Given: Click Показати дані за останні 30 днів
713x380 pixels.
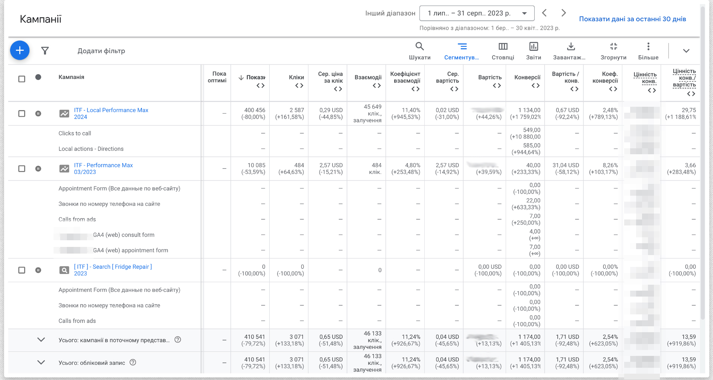Looking at the screenshot, I should pyautogui.click(x=632, y=19).
